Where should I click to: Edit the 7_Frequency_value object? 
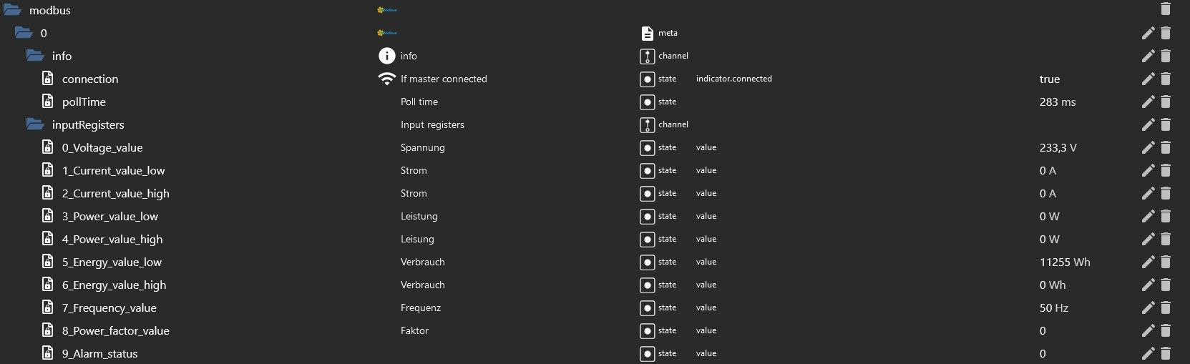[1148, 308]
